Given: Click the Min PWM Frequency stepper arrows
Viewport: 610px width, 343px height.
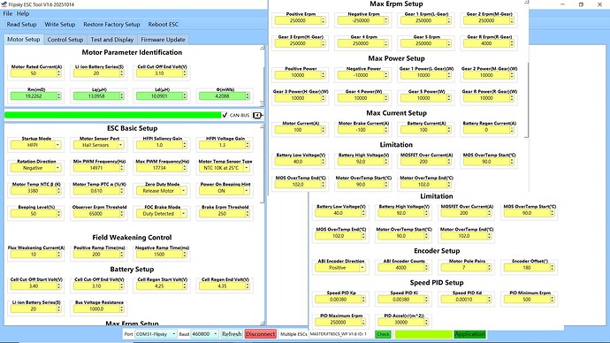Looking at the screenshot, I should click(x=122, y=168).
